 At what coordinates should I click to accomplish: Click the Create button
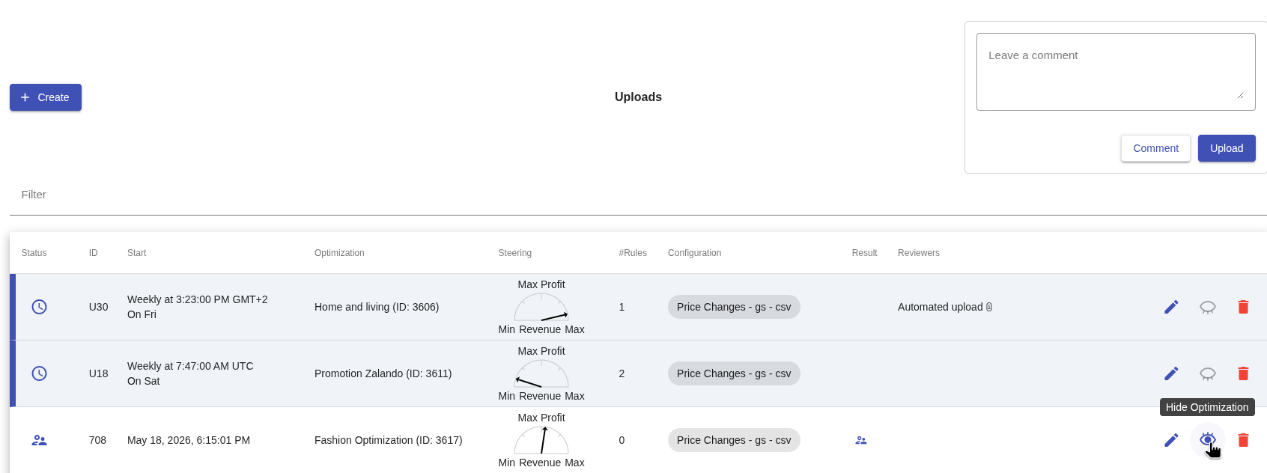(46, 97)
